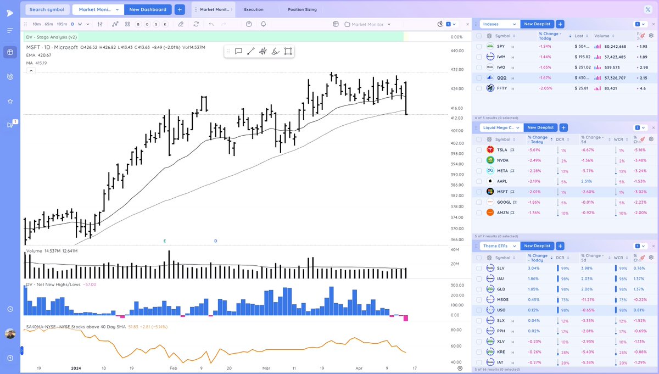Open the chart link-group number dropdown

point(450,24)
